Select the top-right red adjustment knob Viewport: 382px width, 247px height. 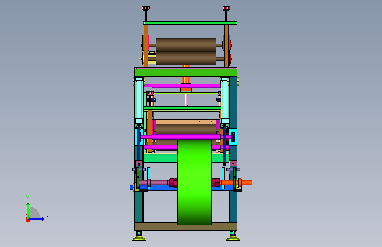coord(226,8)
